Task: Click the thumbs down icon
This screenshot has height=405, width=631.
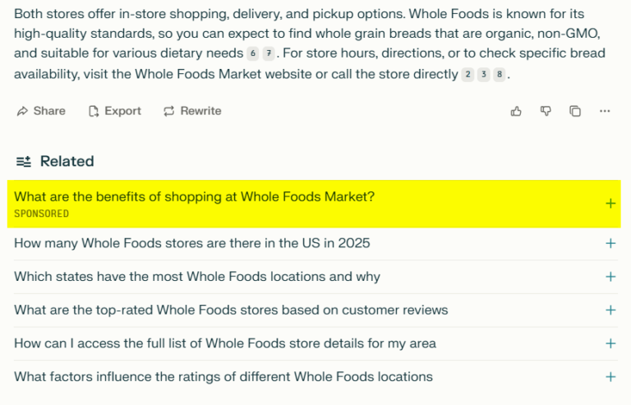Action: click(546, 111)
